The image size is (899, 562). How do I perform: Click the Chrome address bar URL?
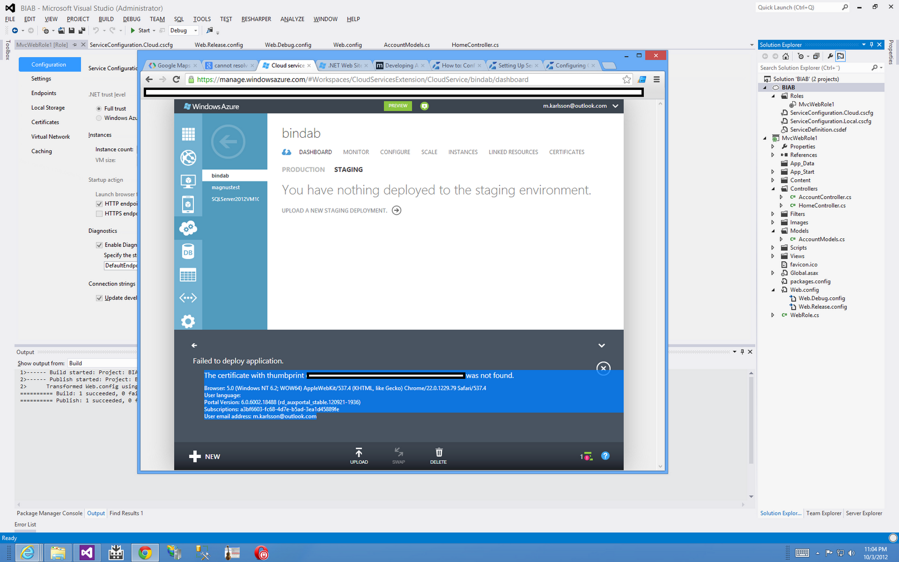(362, 80)
